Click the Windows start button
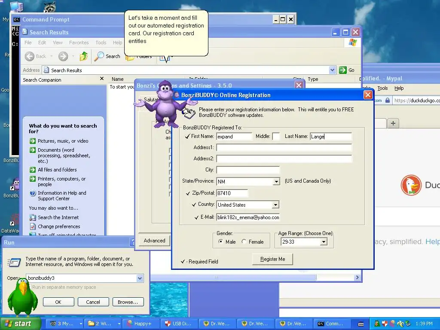This screenshot has height=330, width=440. [20, 324]
